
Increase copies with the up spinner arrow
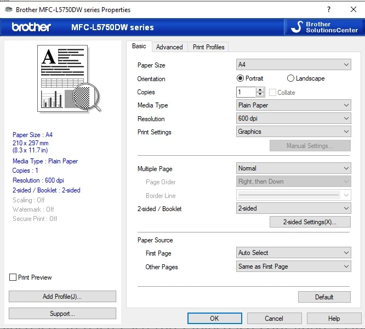click(x=260, y=89)
